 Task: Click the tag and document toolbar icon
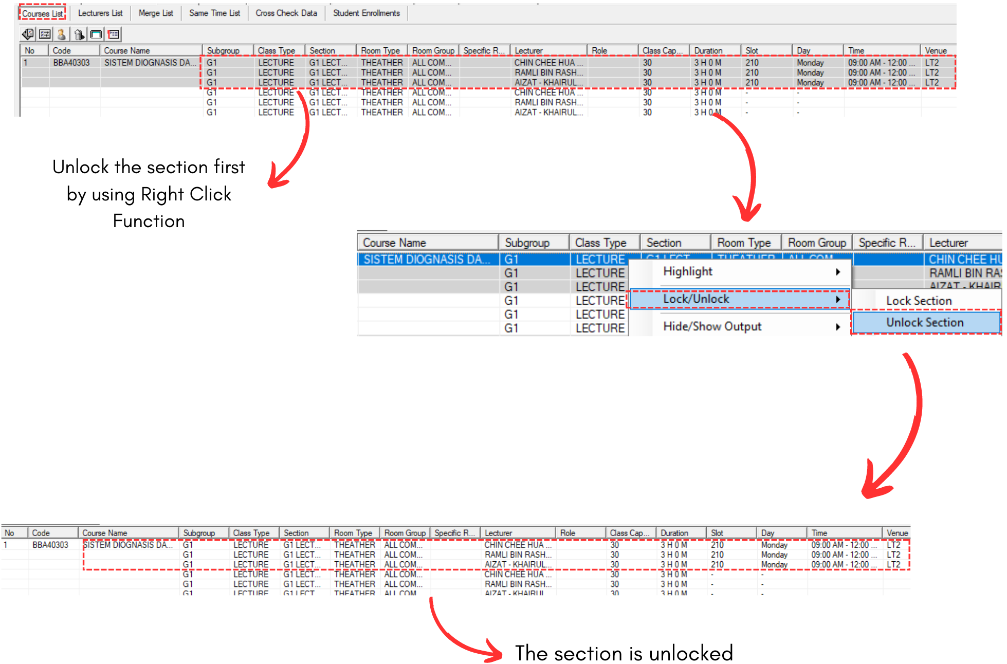tap(28, 34)
